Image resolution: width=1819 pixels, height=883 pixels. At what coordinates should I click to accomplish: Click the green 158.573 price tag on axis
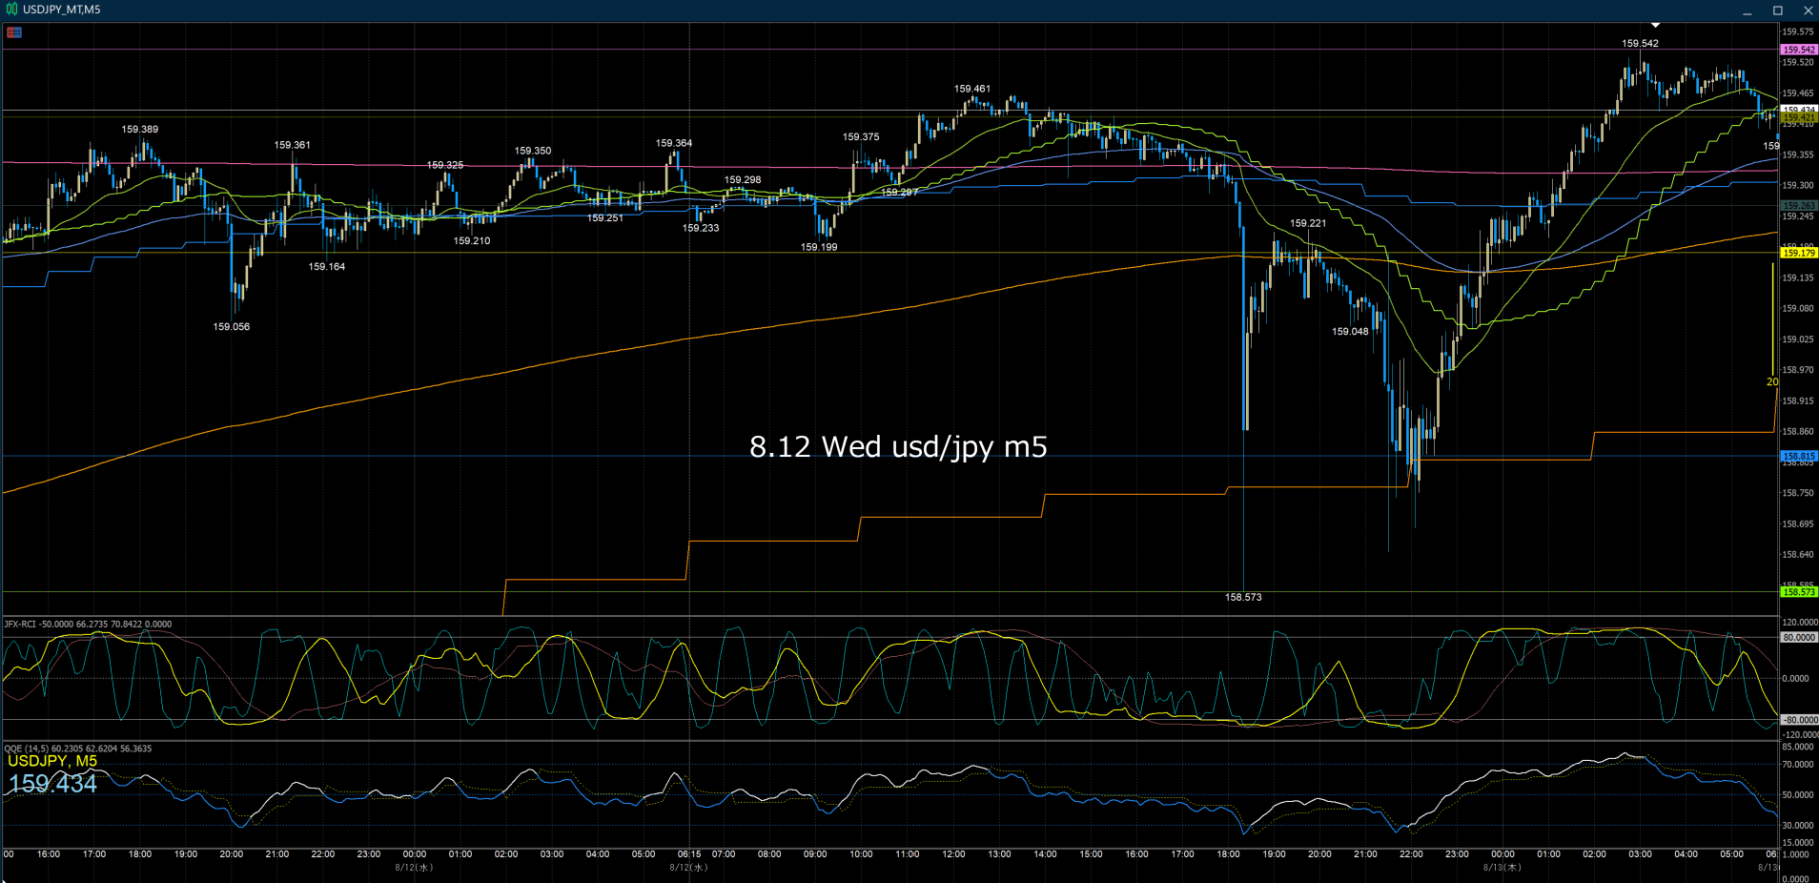(x=1799, y=592)
